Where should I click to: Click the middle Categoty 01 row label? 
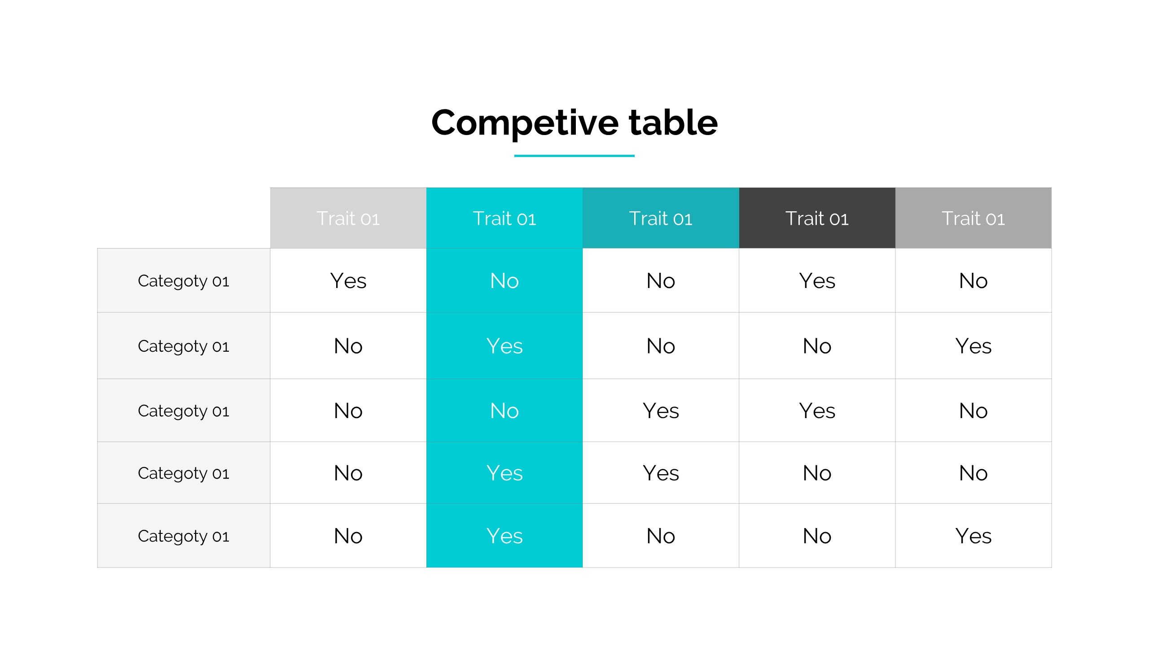183,410
